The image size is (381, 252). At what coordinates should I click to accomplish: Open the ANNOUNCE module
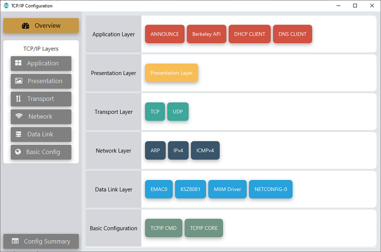coord(165,34)
